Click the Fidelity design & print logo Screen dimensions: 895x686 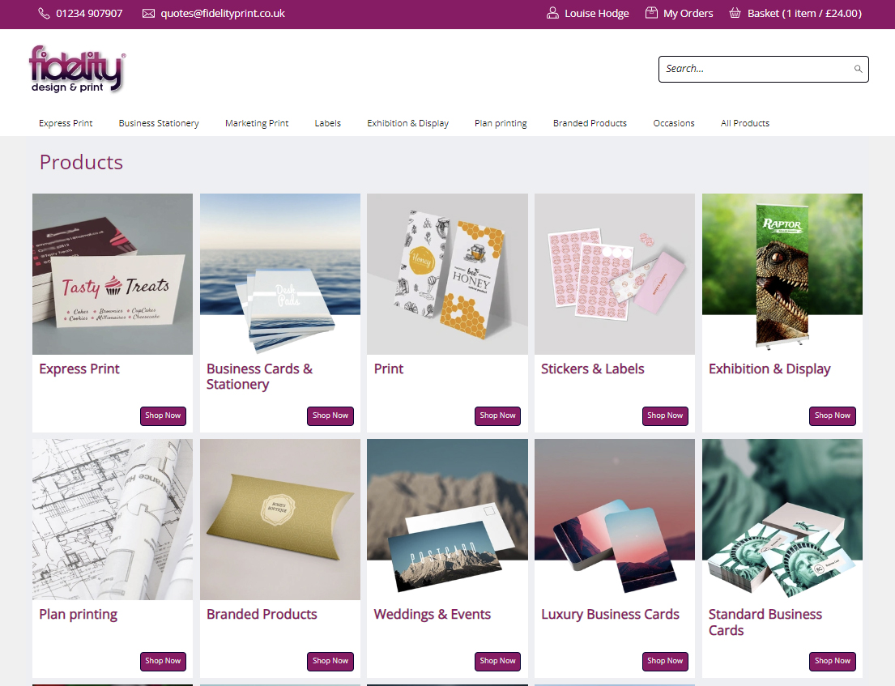click(77, 69)
